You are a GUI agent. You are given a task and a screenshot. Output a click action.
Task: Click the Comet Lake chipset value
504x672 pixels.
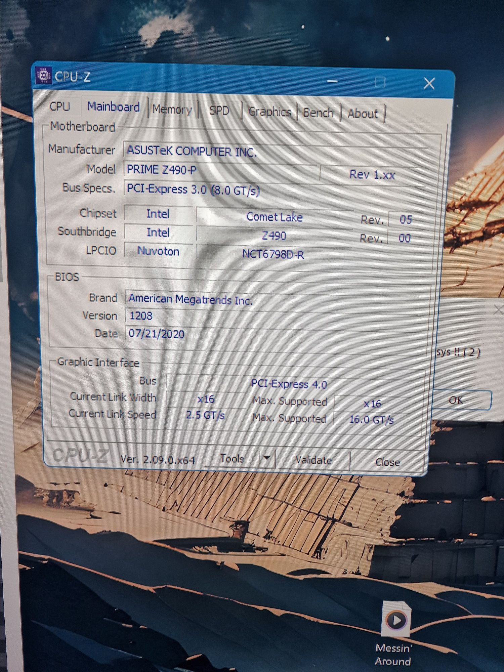tap(274, 217)
